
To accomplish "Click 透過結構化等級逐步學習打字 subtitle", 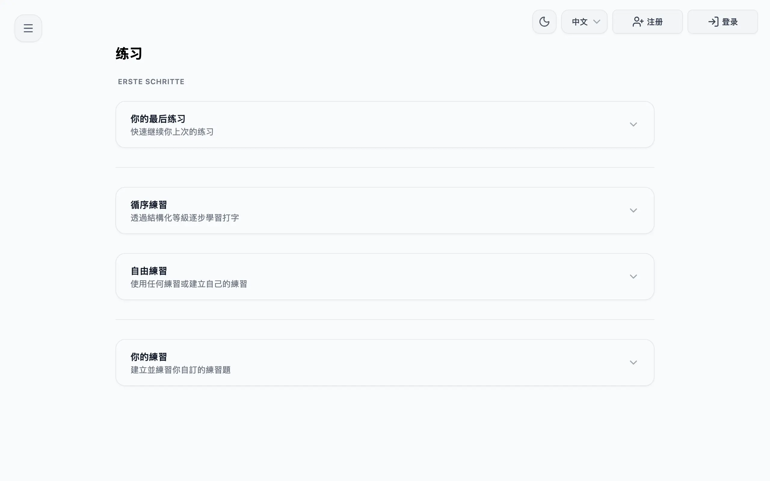I will [184, 218].
